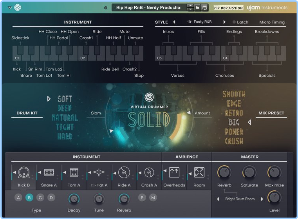Choose the POWER mix preset
This screenshot has width=298, height=219.
point(234,132)
